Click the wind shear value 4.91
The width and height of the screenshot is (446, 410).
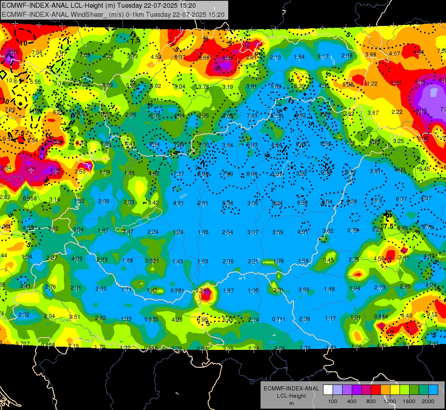click(x=302, y=231)
